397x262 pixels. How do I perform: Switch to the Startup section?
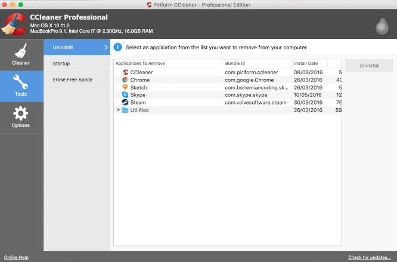[61, 64]
